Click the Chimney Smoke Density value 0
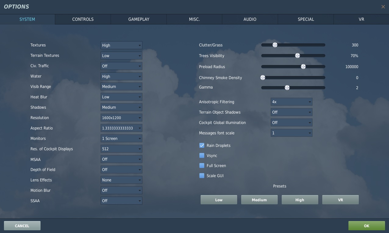The width and height of the screenshot is (389, 233). tap(357, 78)
